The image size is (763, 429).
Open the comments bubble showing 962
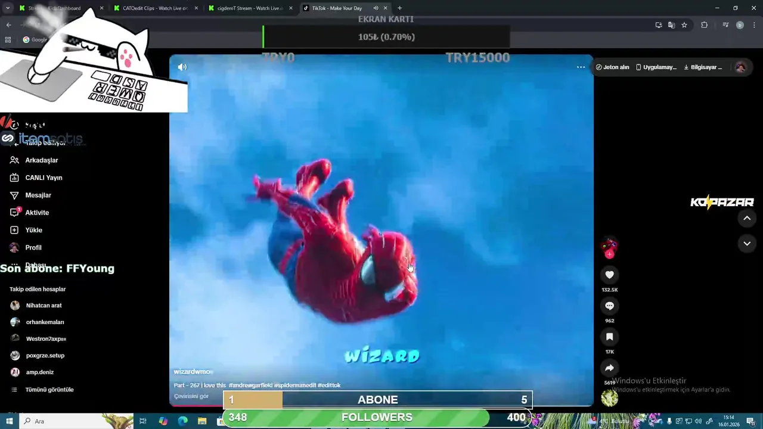[x=609, y=306]
